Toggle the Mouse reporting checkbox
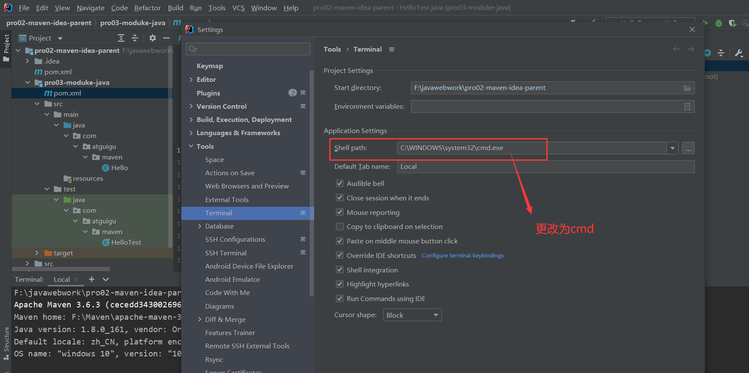This screenshot has height=373, width=749. pos(340,212)
